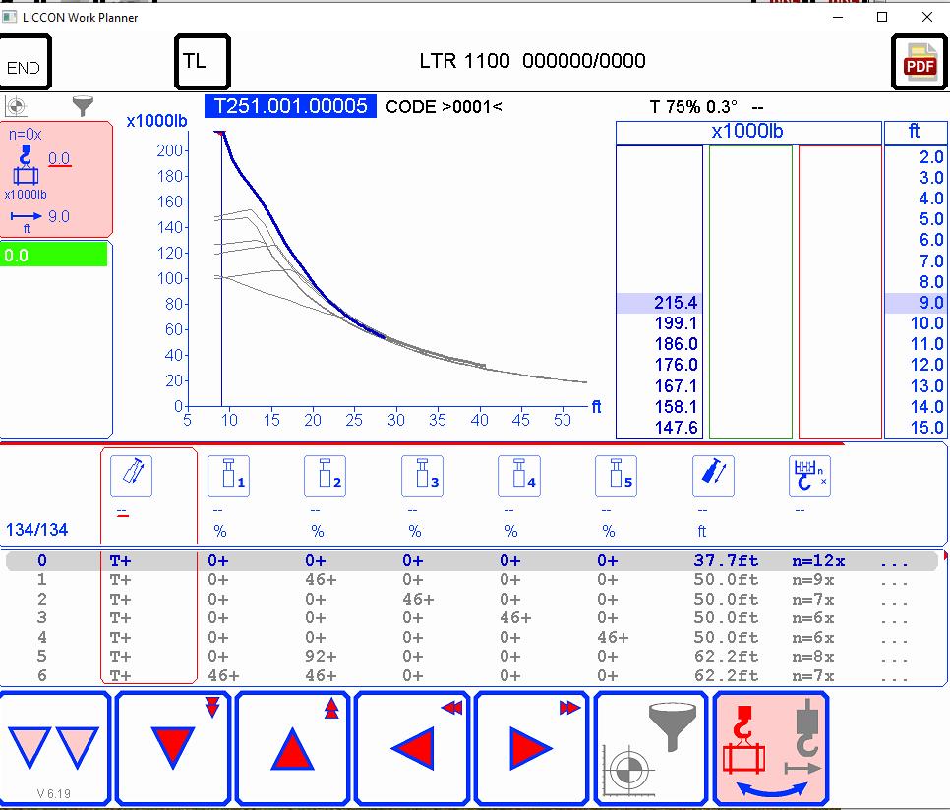Select the 15.0 ft radius entry

927,428
